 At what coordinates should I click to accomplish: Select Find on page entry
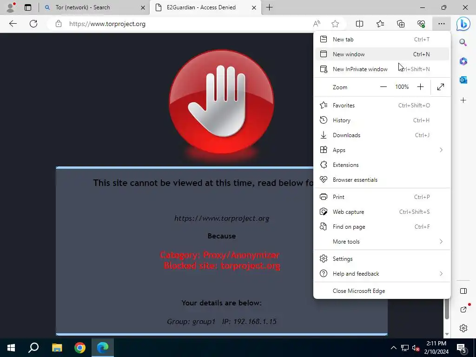pyautogui.click(x=382, y=227)
